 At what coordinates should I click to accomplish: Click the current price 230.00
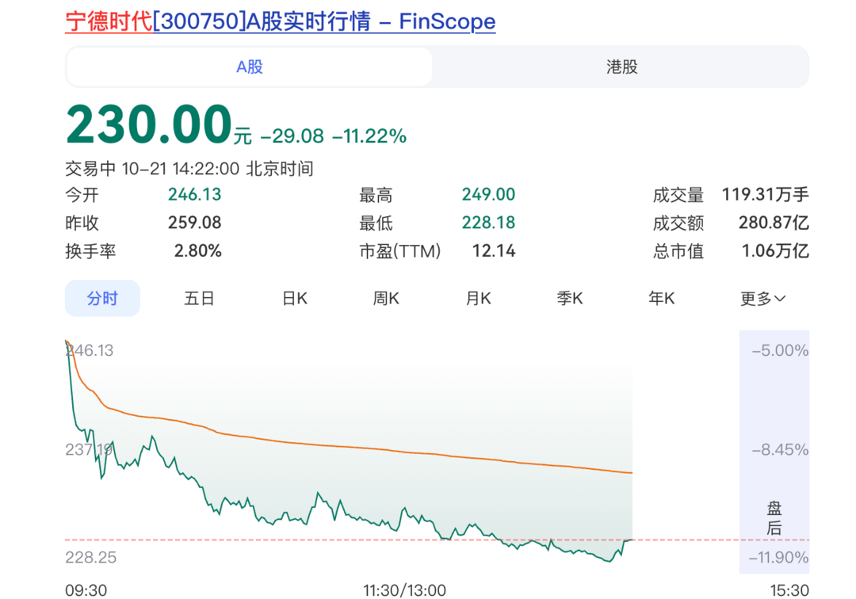click(x=149, y=124)
